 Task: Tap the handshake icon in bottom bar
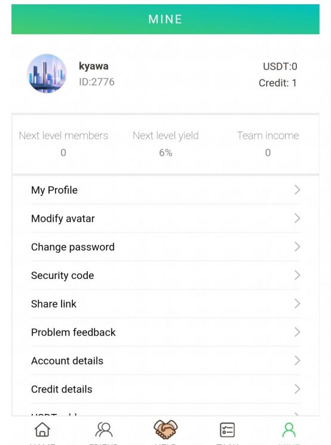coord(166,429)
